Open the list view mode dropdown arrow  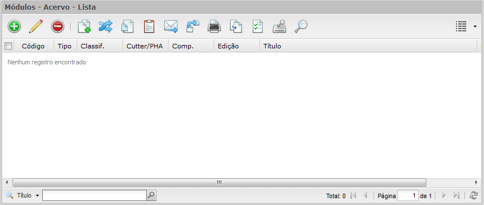[x=475, y=27]
